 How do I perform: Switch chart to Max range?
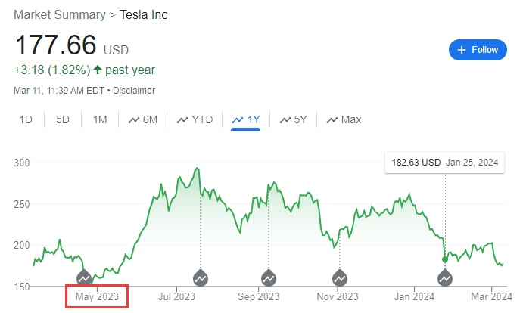click(x=344, y=119)
